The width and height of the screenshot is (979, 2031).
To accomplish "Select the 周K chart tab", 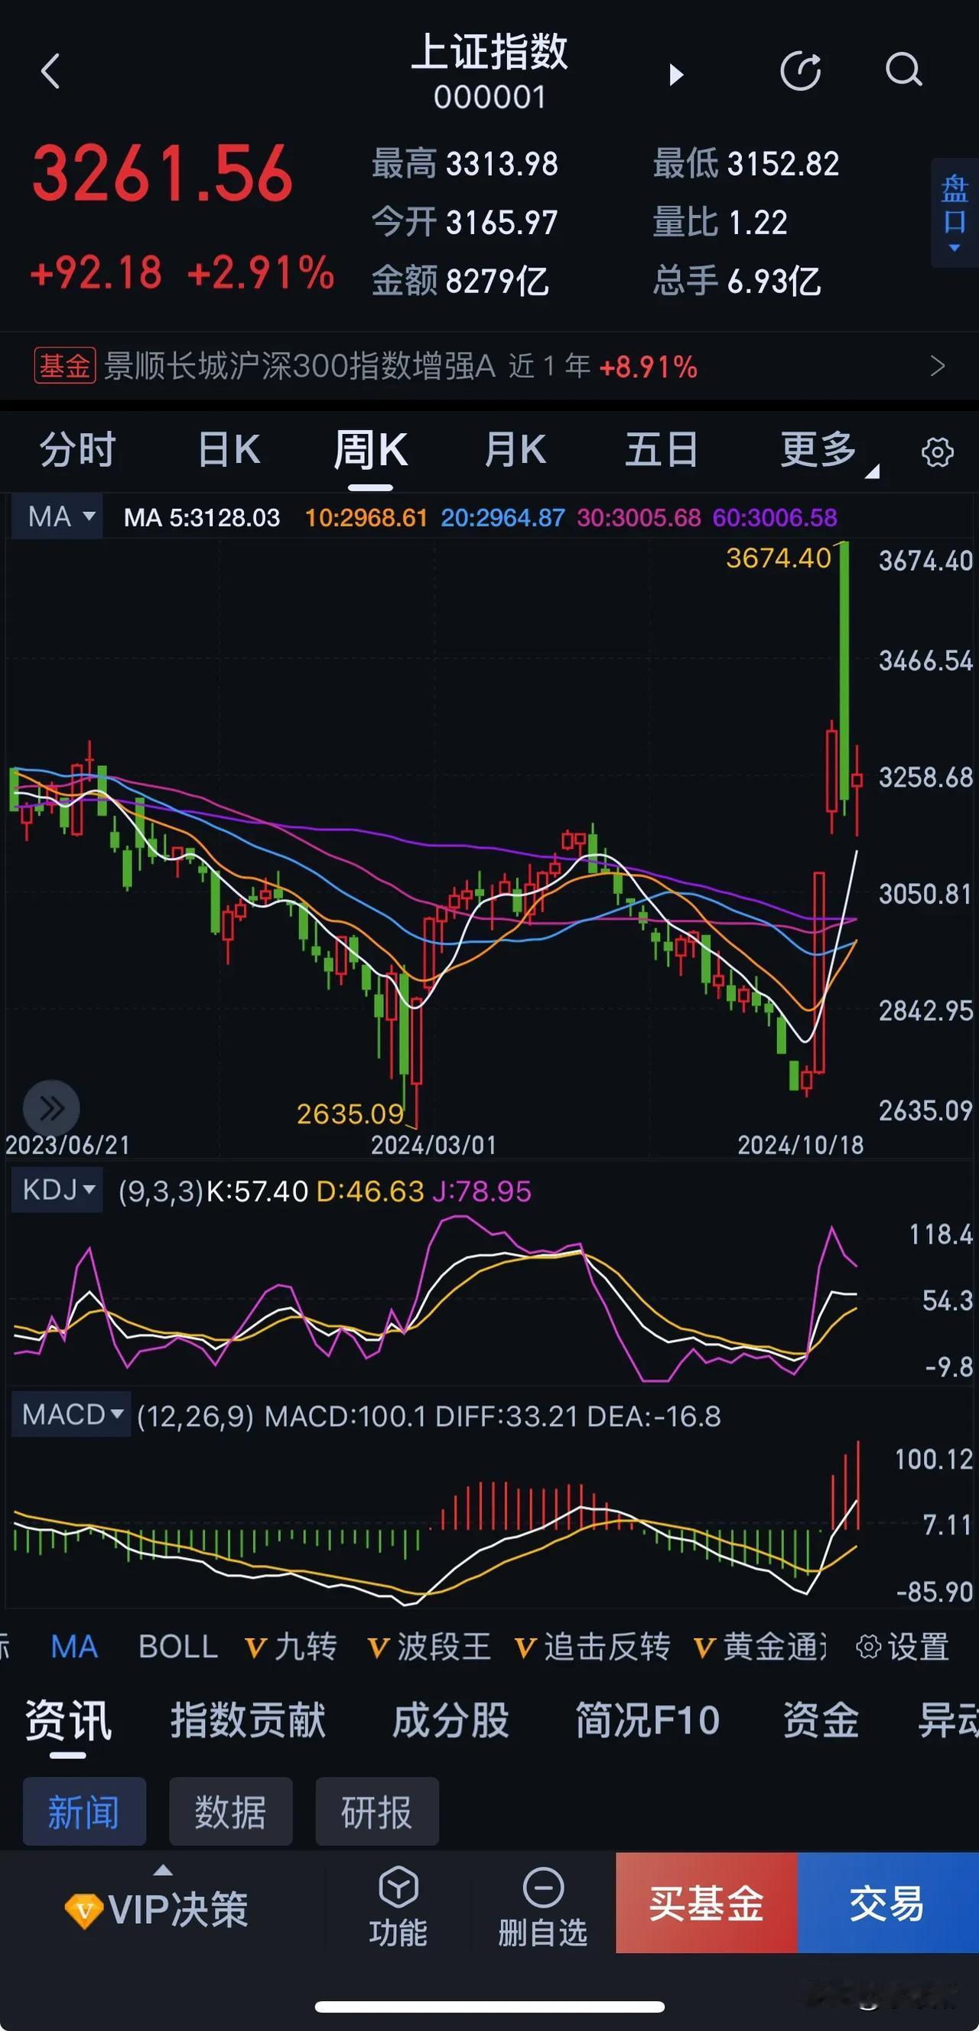I will (x=370, y=450).
